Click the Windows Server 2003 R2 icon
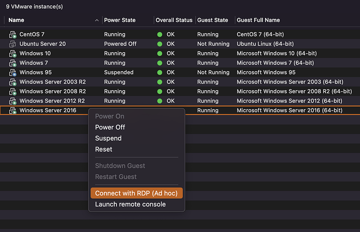 coord(13,82)
